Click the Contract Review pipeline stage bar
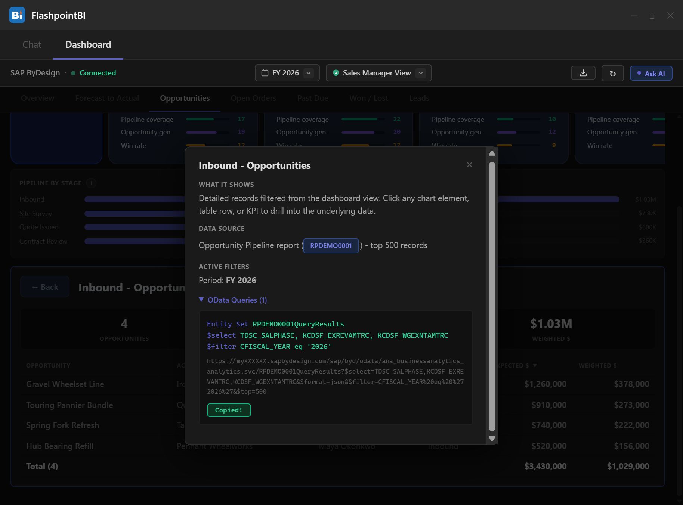 point(135,241)
